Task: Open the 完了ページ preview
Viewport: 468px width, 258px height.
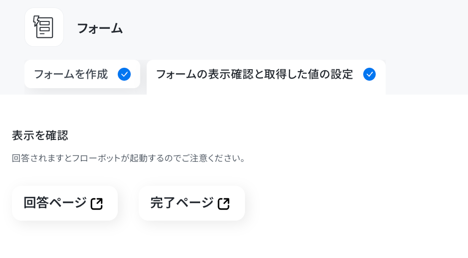Action: tap(192, 203)
